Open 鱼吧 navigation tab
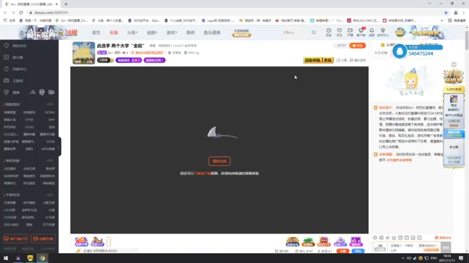The image size is (469, 263). (x=191, y=33)
